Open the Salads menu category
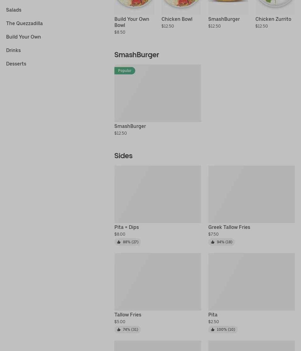The height and width of the screenshot is (351, 301). pyautogui.click(x=14, y=10)
